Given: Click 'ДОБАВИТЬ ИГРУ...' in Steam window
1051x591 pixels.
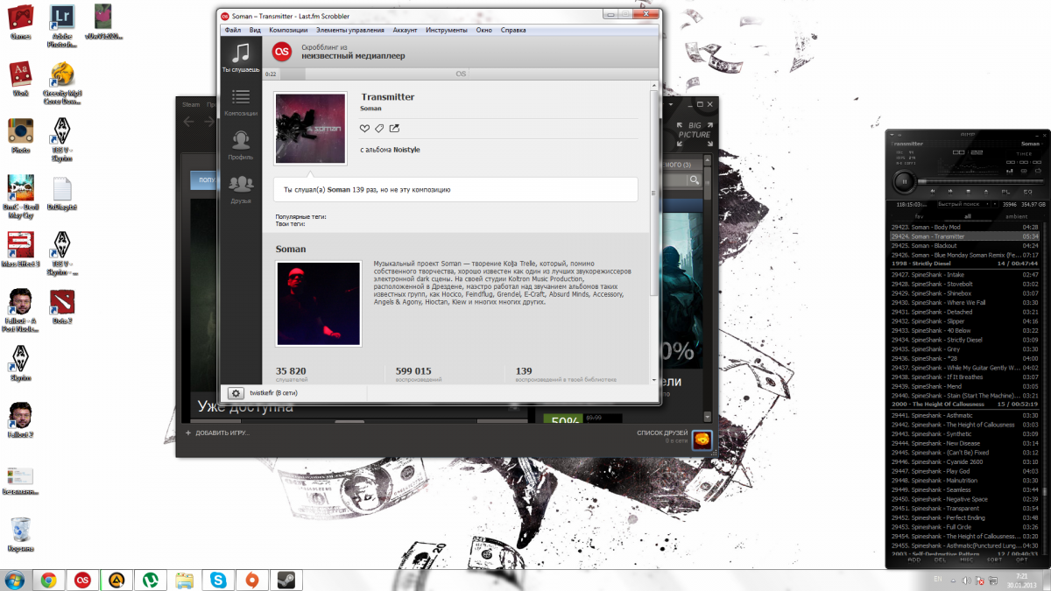Looking at the screenshot, I should [218, 433].
